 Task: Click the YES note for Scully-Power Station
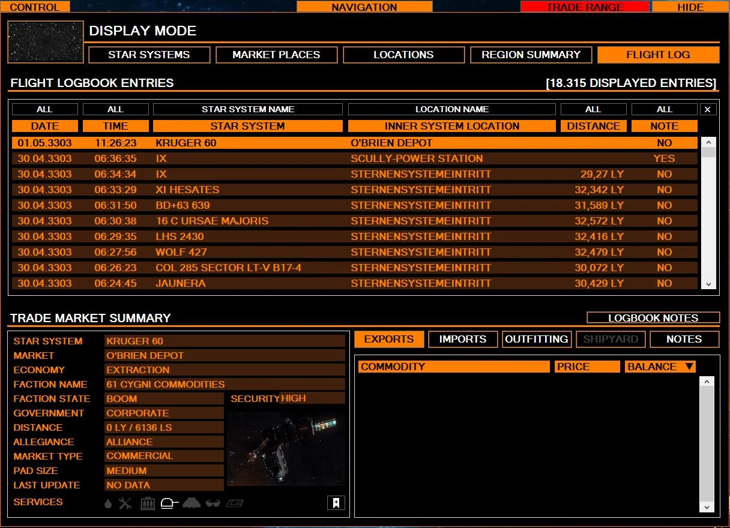pos(664,158)
